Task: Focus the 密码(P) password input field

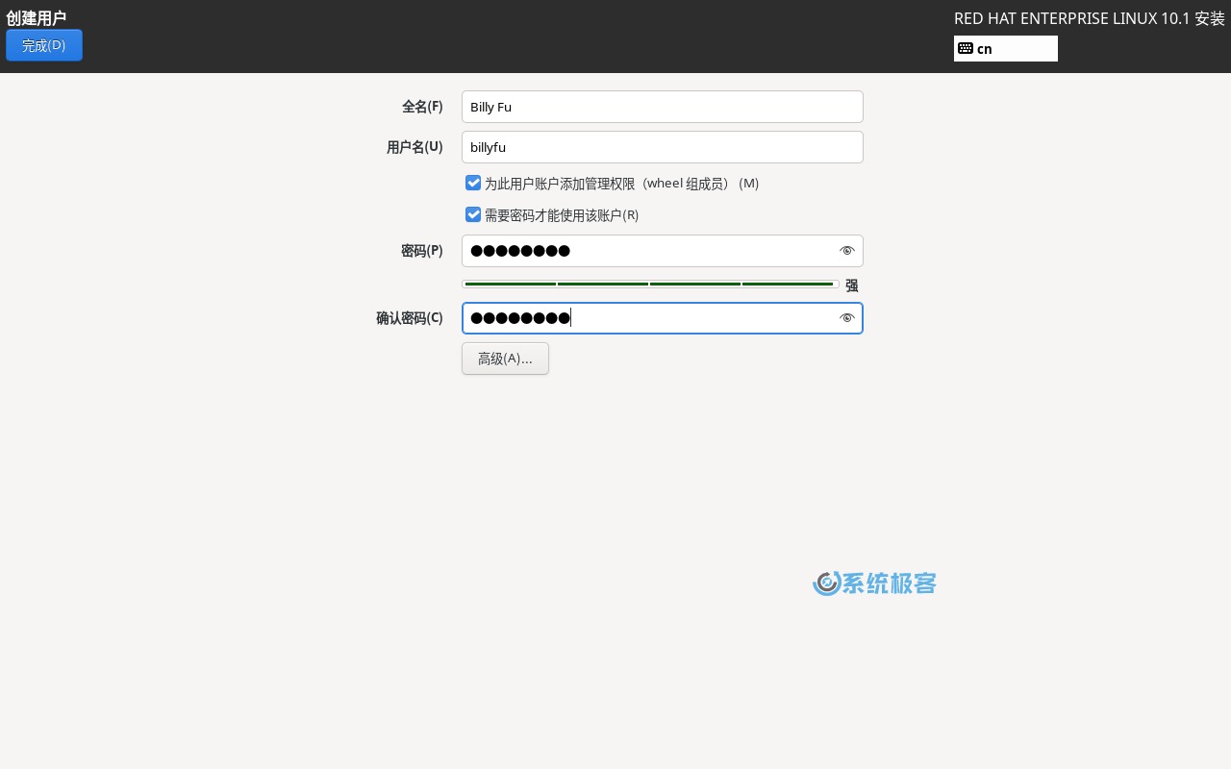Action: pyautogui.click(x=644, y=251)
